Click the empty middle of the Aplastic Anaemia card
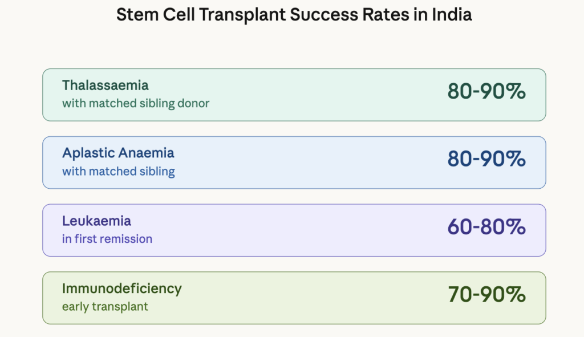 [x=314, y=163]
